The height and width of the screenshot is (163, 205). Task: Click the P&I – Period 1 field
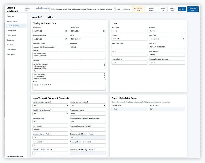coord(50,130)
